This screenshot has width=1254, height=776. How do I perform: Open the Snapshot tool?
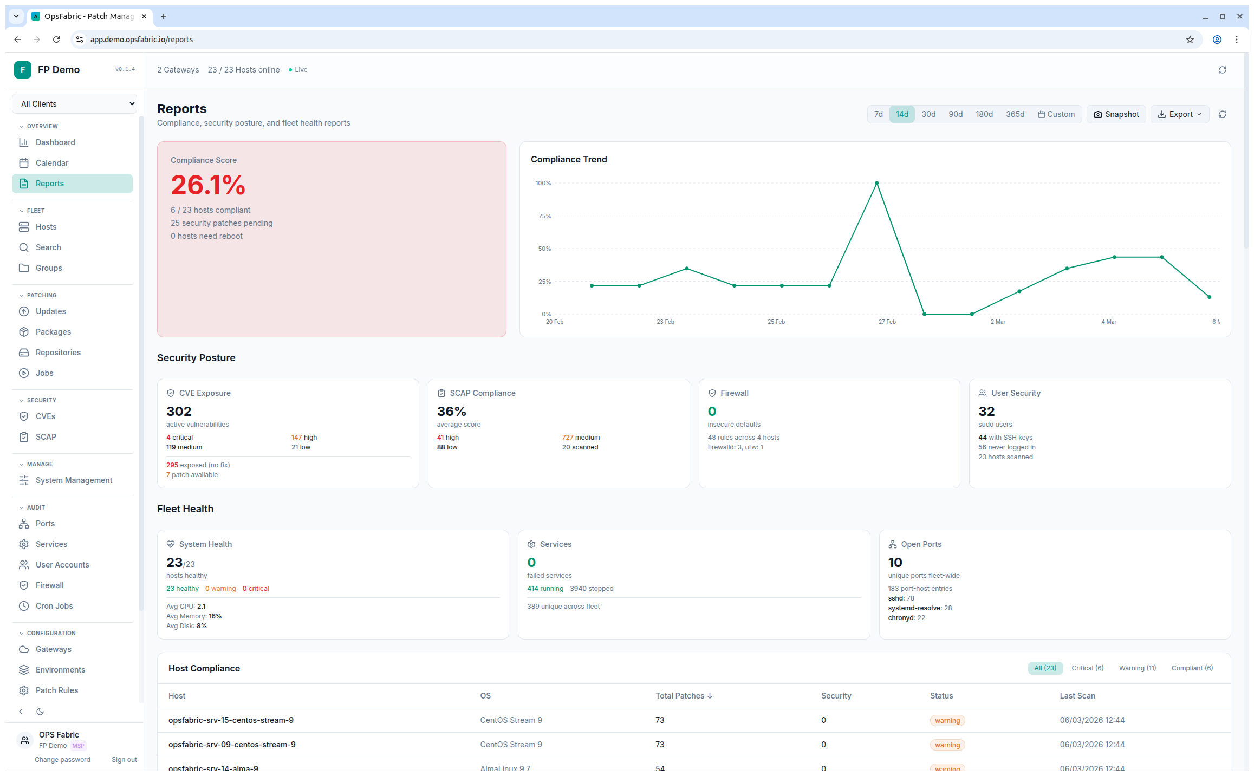1116,114
